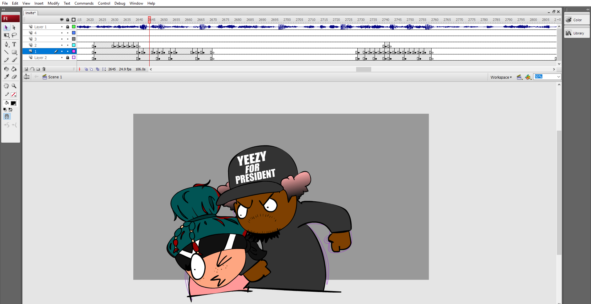Open the Control menu
The width and height of the screenshot is (591, 304).
point(104,3)
